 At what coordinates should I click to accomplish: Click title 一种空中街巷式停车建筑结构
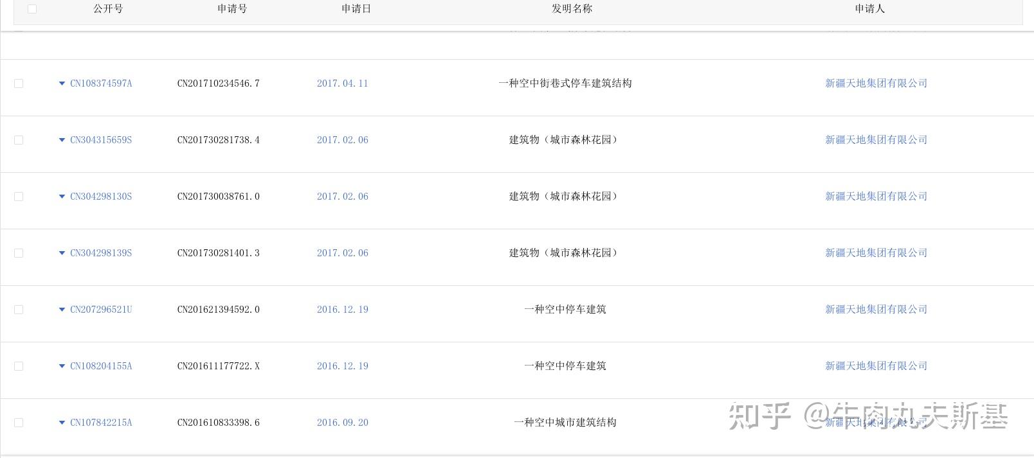pos(565,84)
